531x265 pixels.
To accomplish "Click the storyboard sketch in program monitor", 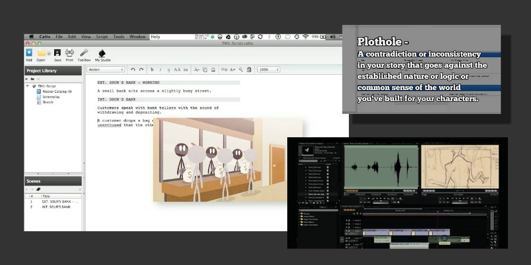I will tap(460, 165).
